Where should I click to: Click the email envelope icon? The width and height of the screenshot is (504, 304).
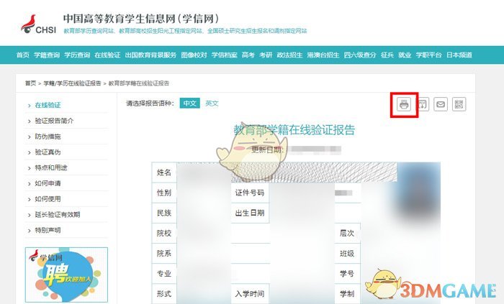tap(441, 104)
